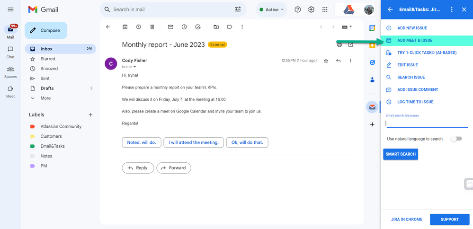Image resolution: width=473 pixels, height=229 pixels.
Task: Select TRY 1-CLICK TASK (AI-BASED)
Action: click(x=427, y=53)
